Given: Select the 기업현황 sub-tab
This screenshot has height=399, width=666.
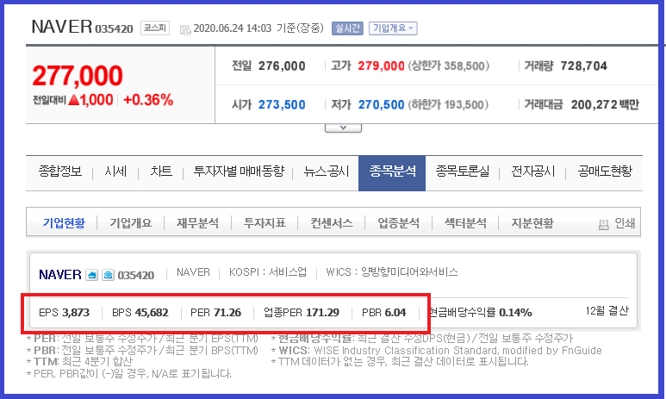Looking at the screenshot, I should coord(64,223).
